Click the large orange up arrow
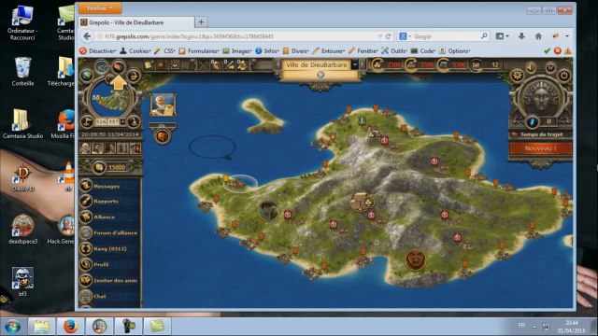The image size is (598, 336). 119,82
